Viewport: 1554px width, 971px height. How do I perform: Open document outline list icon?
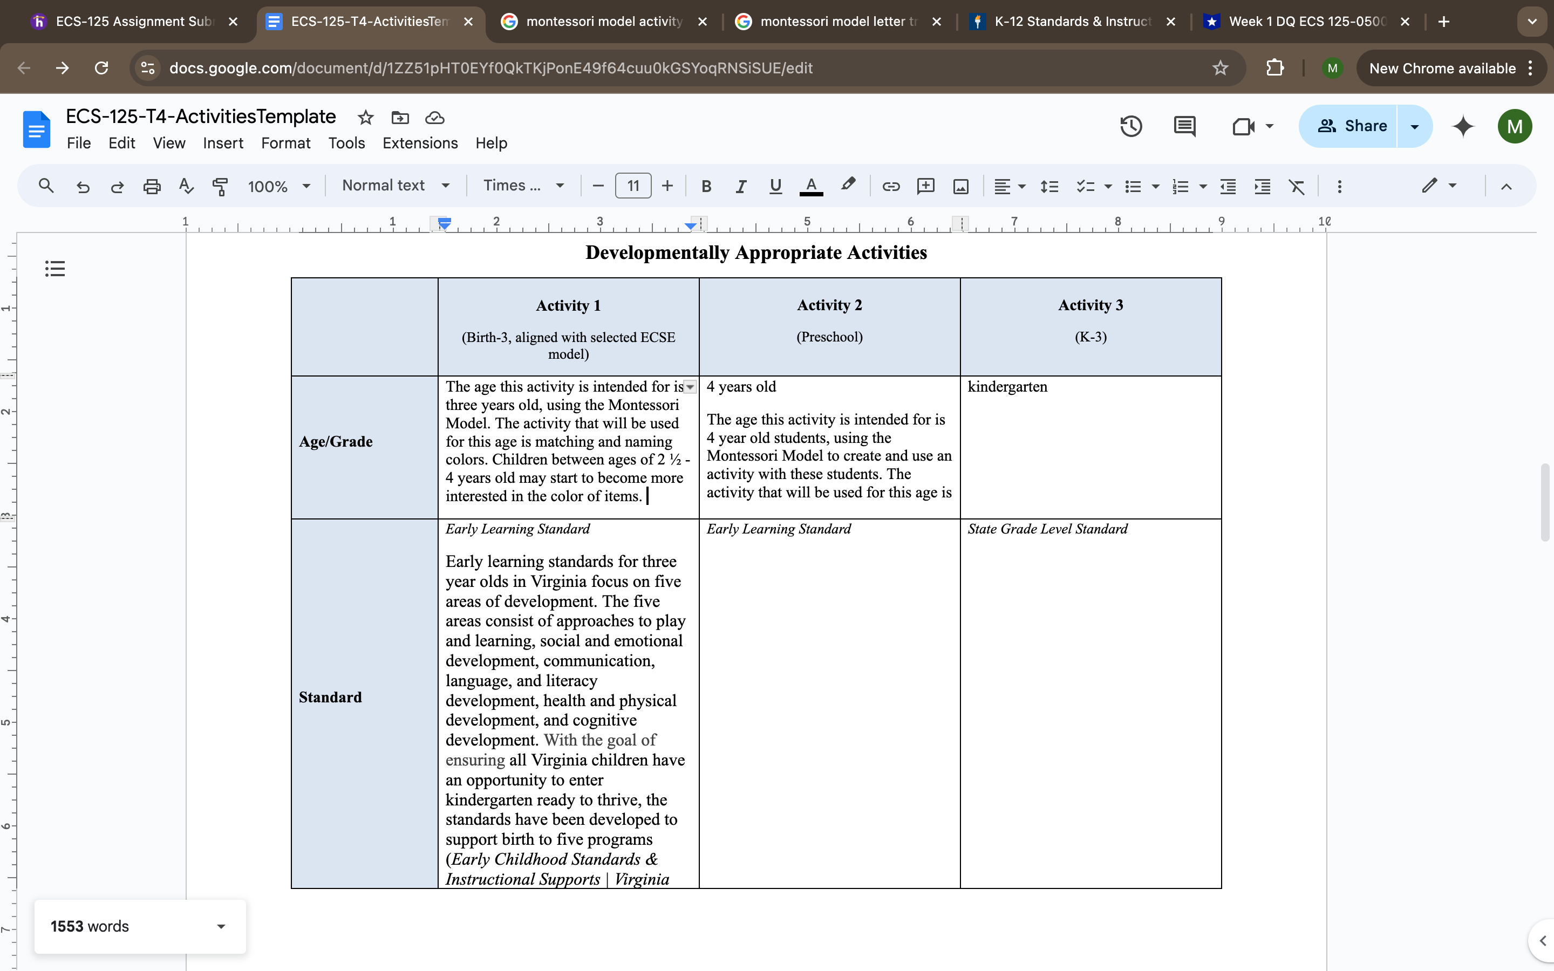(55, 269)
